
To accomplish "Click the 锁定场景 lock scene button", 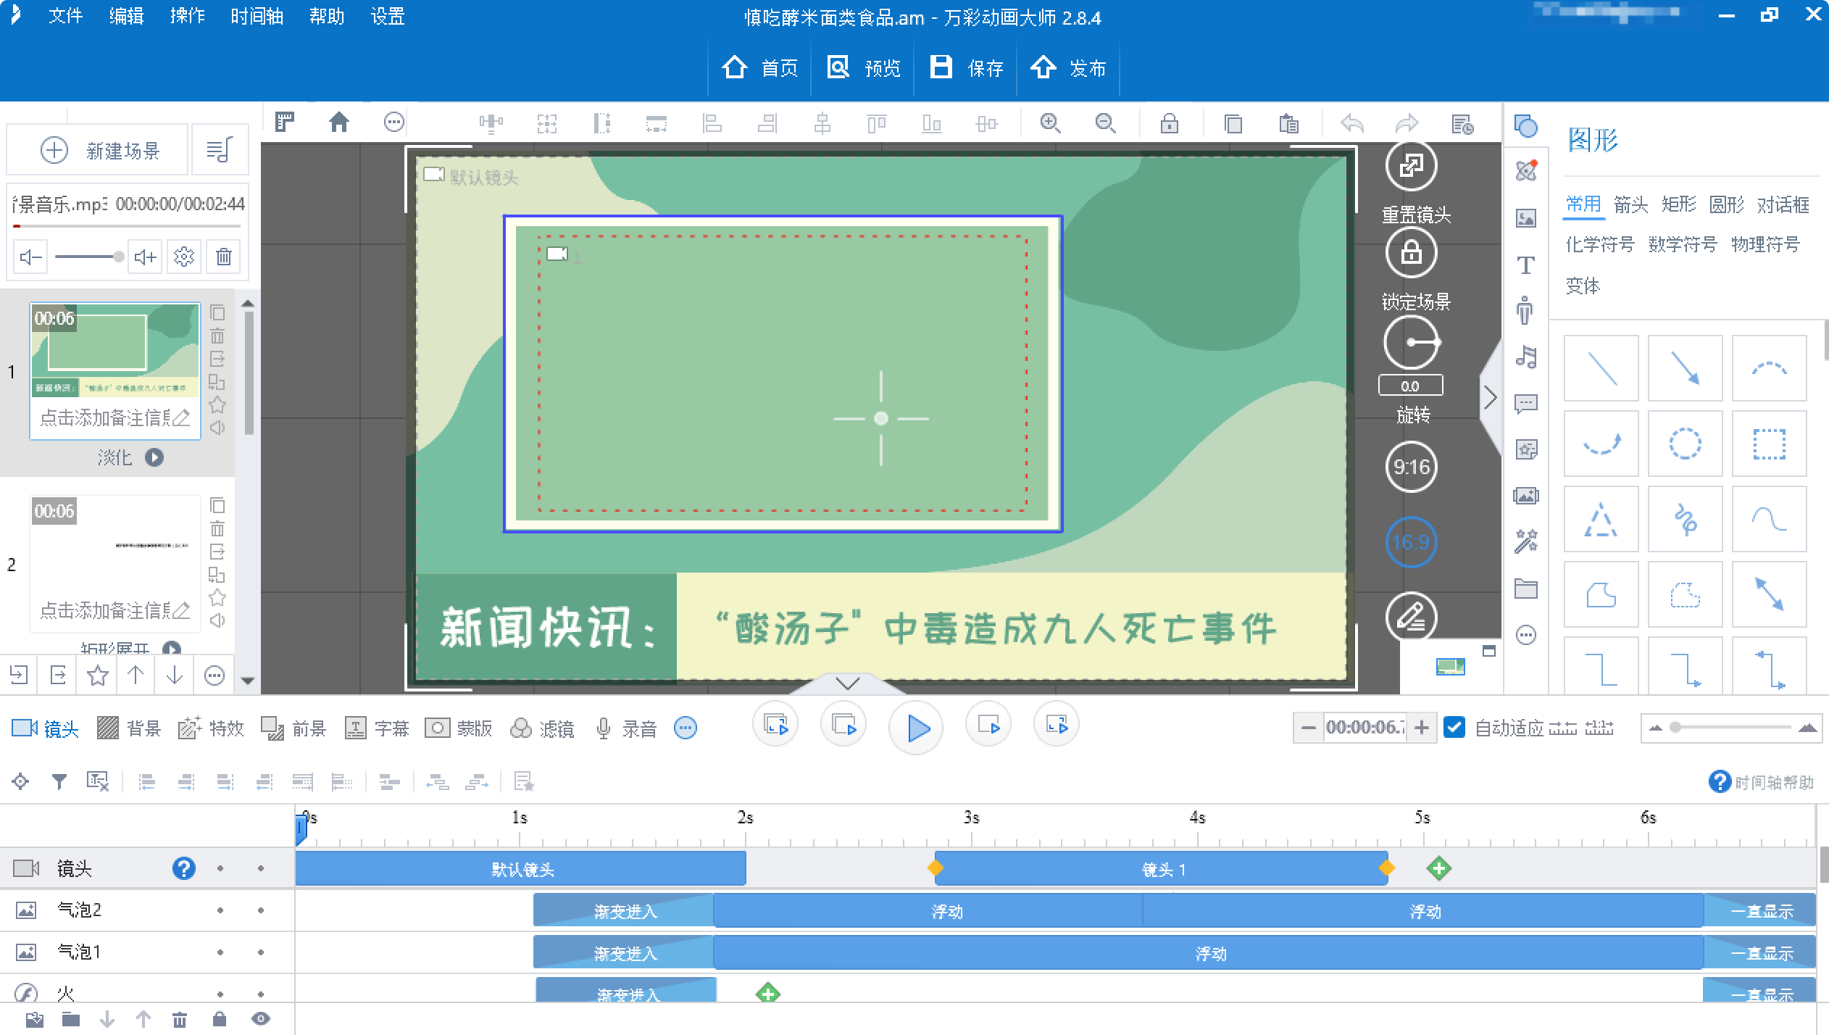I will coord(1412,253).
